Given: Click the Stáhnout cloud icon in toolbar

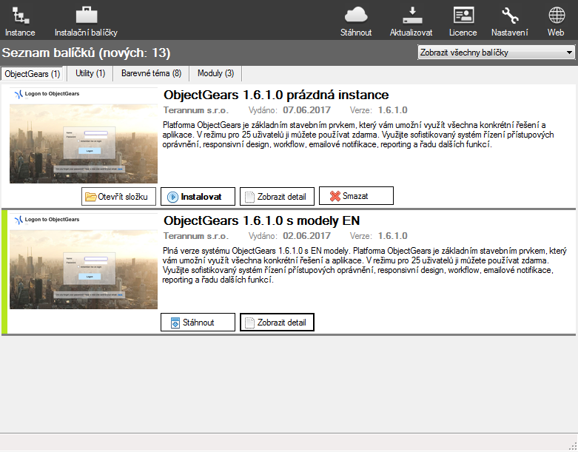Looking at the screenshot, I should pos(356,15).
